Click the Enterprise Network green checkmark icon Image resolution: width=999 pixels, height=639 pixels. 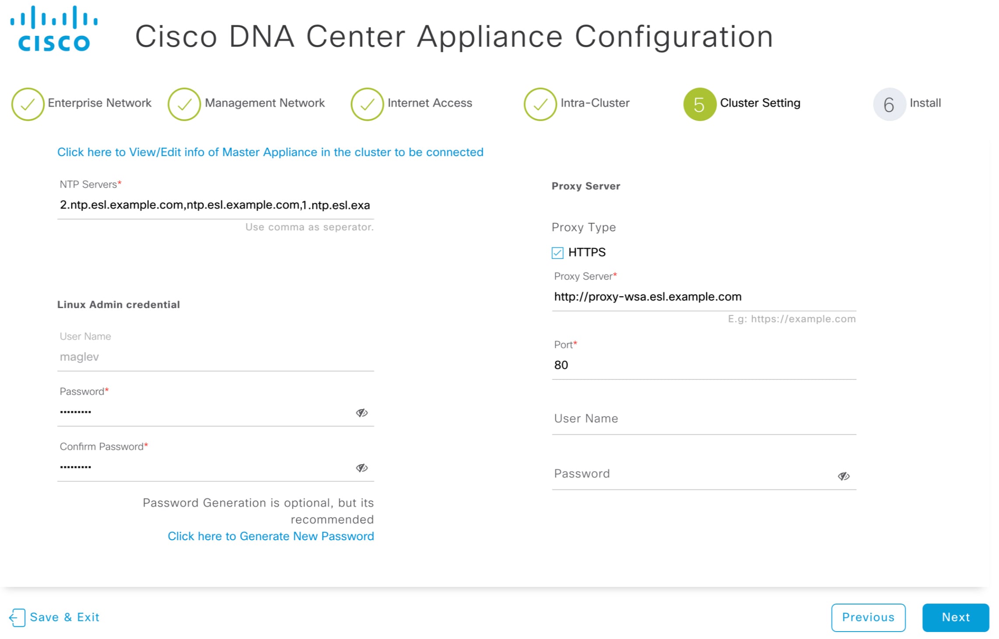point(28,104)
